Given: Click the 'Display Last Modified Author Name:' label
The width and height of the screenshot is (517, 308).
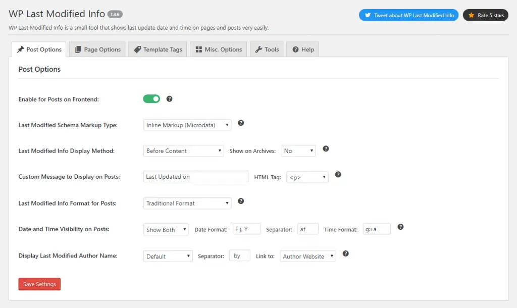Looking at the screenshot, I should coord(68,255).
